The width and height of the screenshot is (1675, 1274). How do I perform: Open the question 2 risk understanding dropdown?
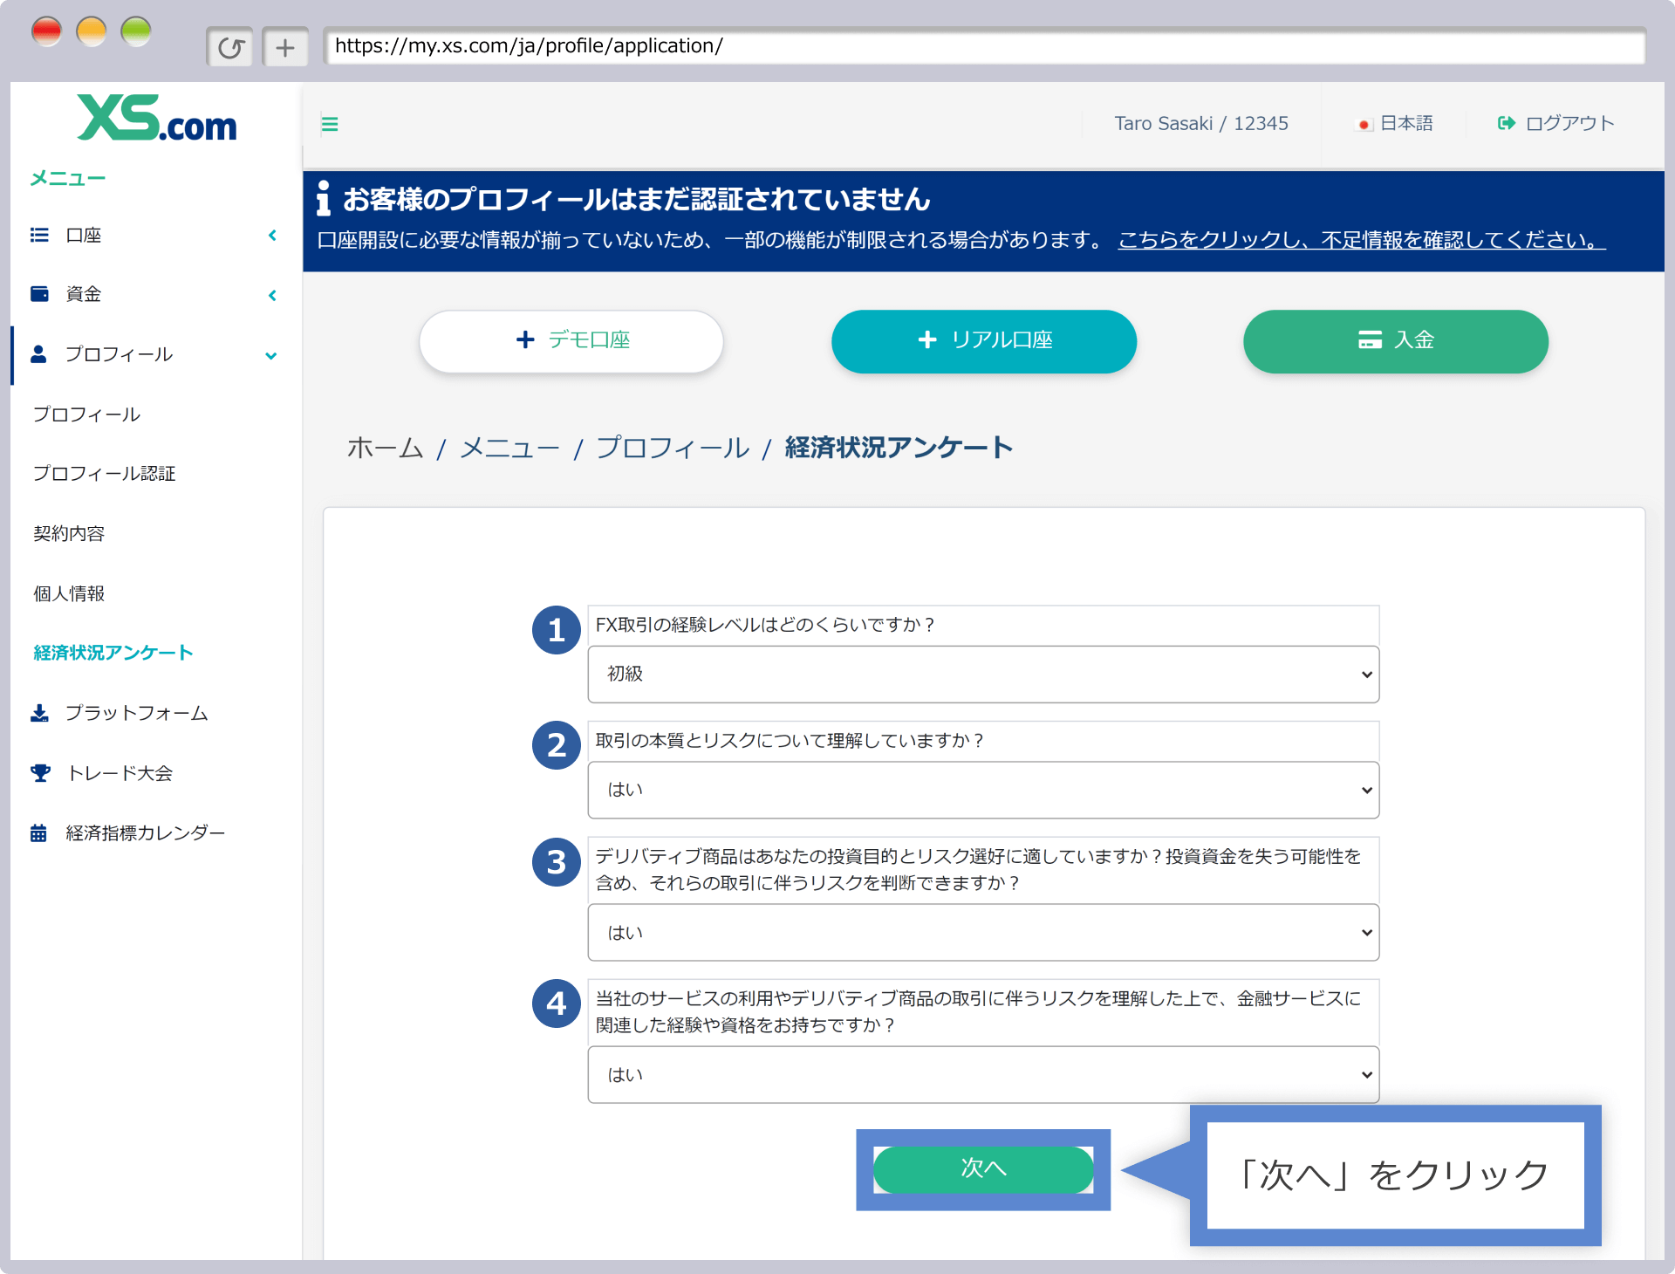click(983, 790)
